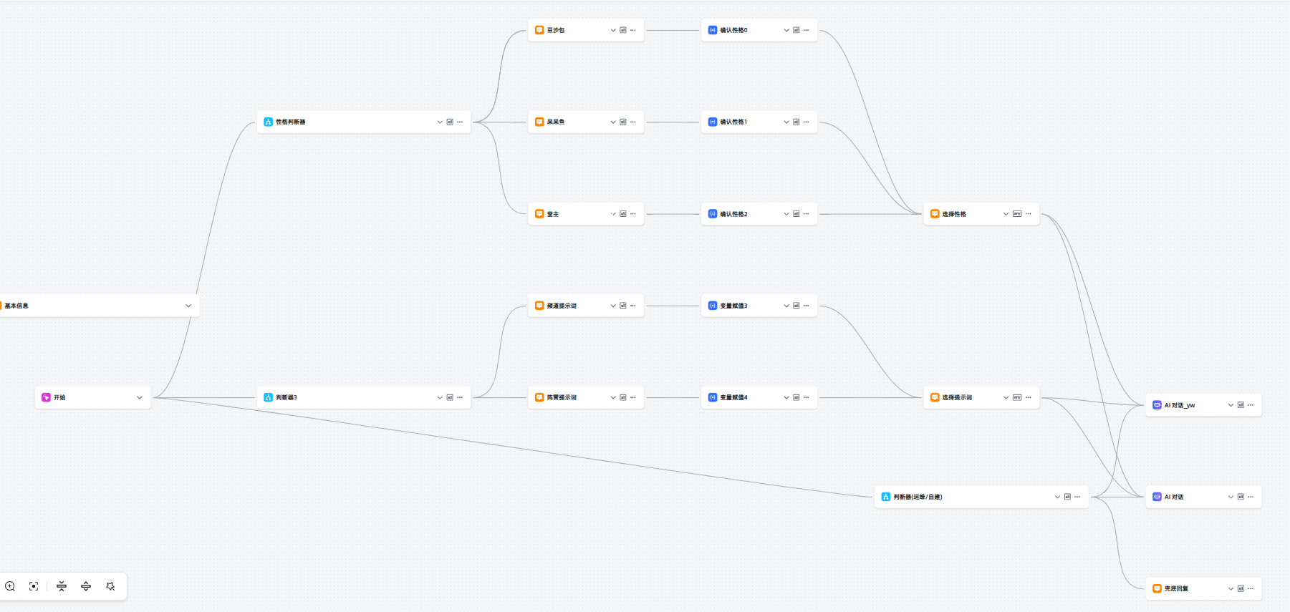The image size is (1290, 612).
Task: Click the orange 兜底回复 message icon
Action: pyautogui.click(x=1157, y=588)
